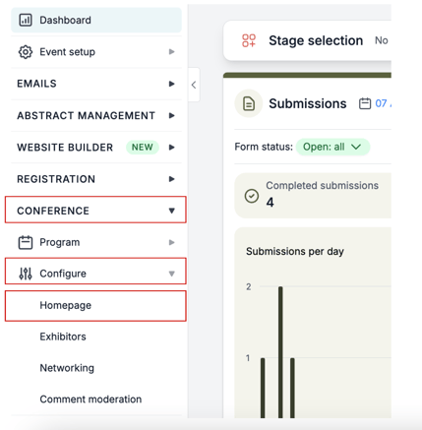Screen dimensions: 422x430
Task: Collapse the sidebar with the chevron
Action: pyautogui.click(x=194, y=85)
